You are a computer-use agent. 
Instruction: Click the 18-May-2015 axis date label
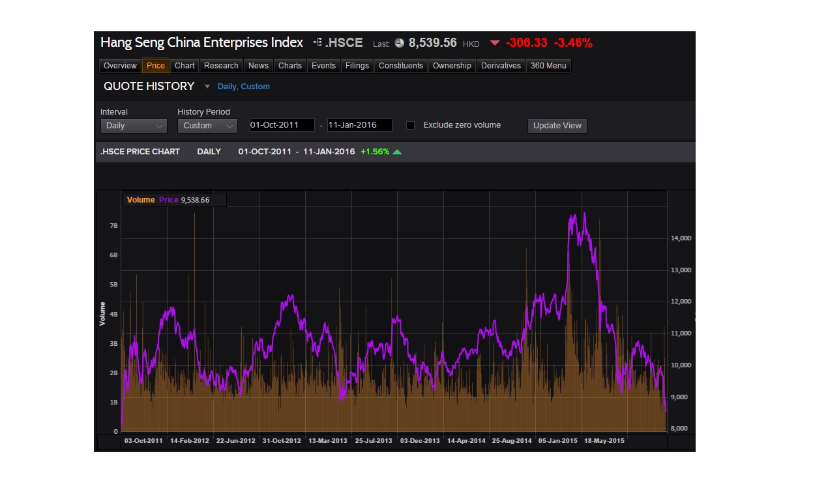[604, 441]
